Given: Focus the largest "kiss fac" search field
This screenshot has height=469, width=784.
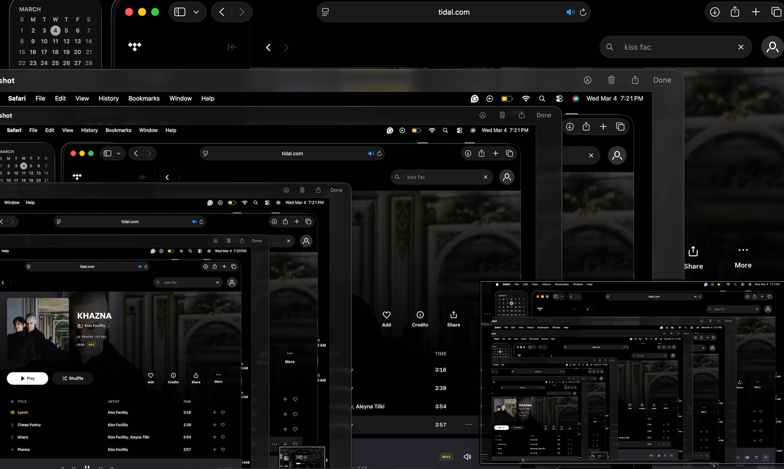Looking at the screenshot, I should click(675, 47).
